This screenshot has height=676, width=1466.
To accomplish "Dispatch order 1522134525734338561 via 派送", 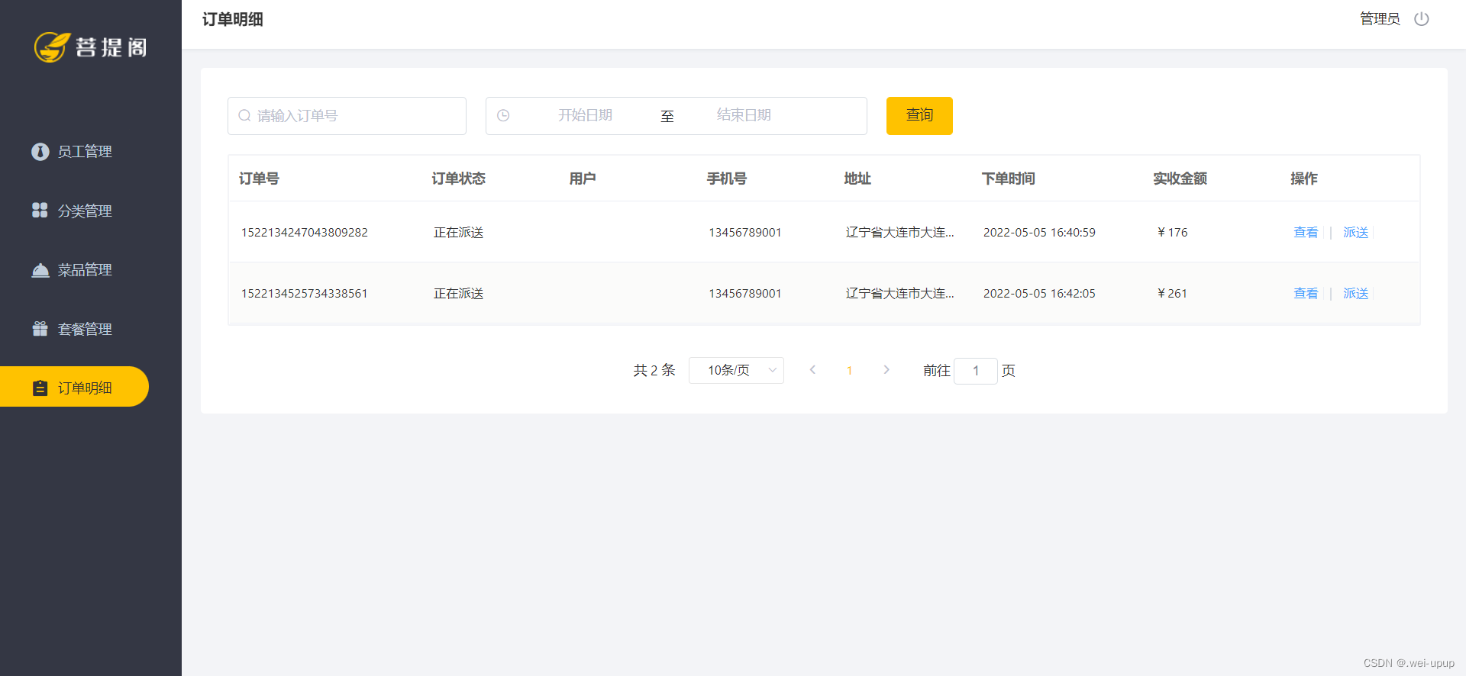I will coord(1355,293).
